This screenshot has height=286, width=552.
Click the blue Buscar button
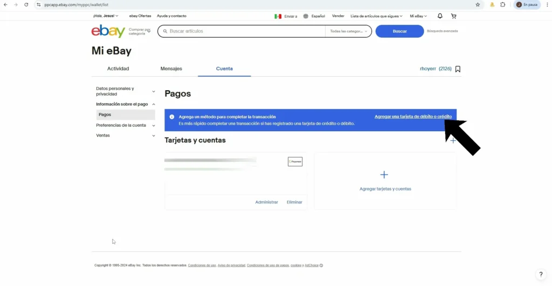click(399, 31)
